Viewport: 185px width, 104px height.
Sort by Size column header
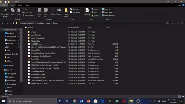click(x=109, y=28)
